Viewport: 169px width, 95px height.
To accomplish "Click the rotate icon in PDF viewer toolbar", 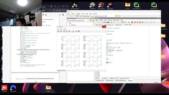I will coord(46,15).
